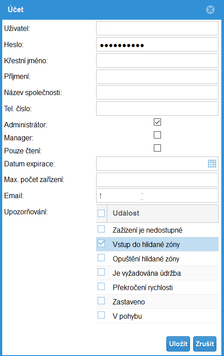This screenshot has height=356, width=224.
Task: Click into the Heslo password field
Action: (x=157, y=44)
